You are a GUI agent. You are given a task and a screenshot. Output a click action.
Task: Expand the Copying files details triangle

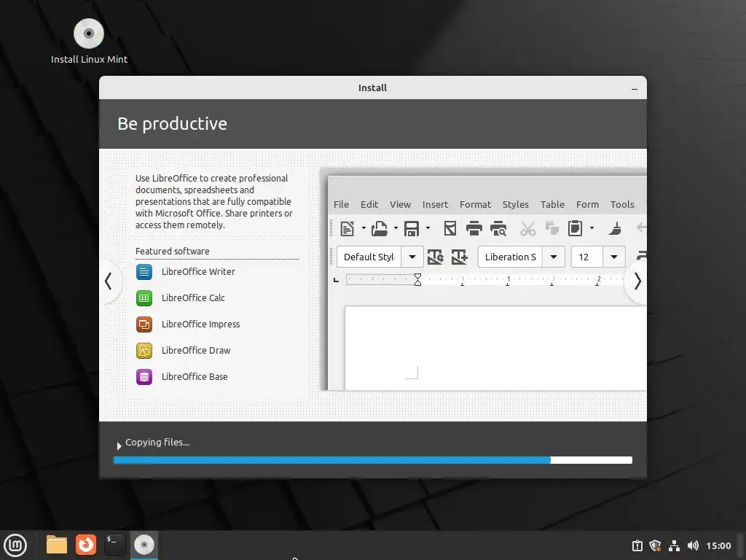pyautogui.click(x=119, y=446)
